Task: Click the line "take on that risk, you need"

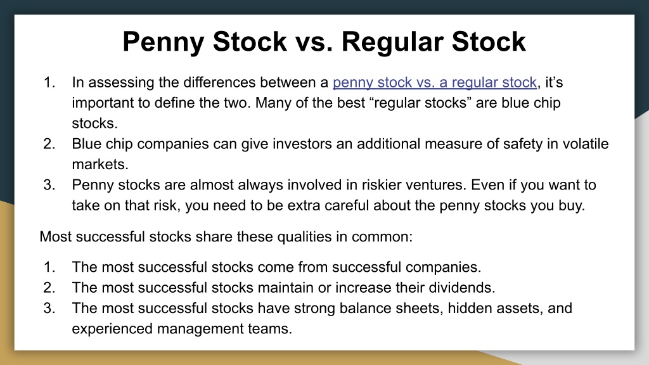Action: (329, 205)
